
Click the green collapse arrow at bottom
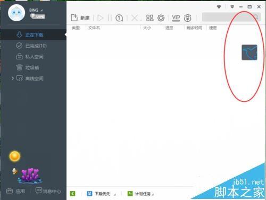click(x=72, y=194)
